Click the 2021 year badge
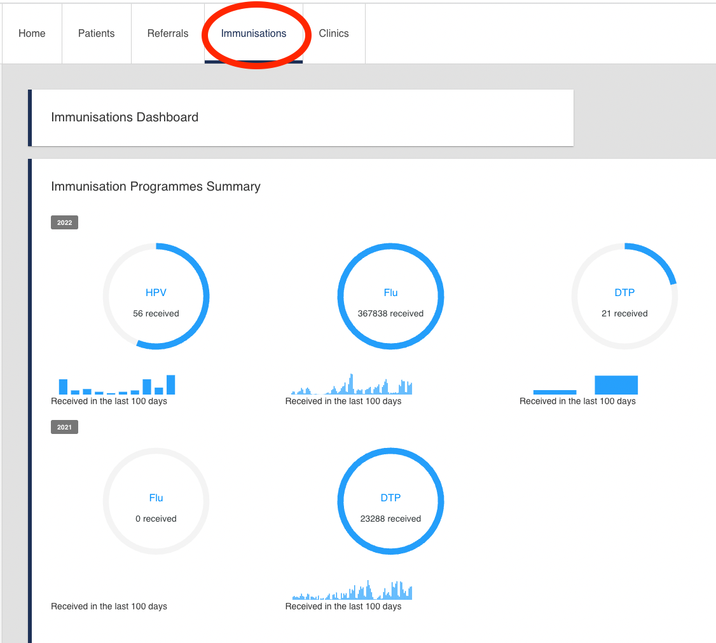Screen dimensions: 716x643 pos(64,428)
